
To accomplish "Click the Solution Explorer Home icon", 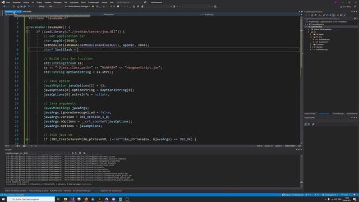I will [x=312, y=15].
